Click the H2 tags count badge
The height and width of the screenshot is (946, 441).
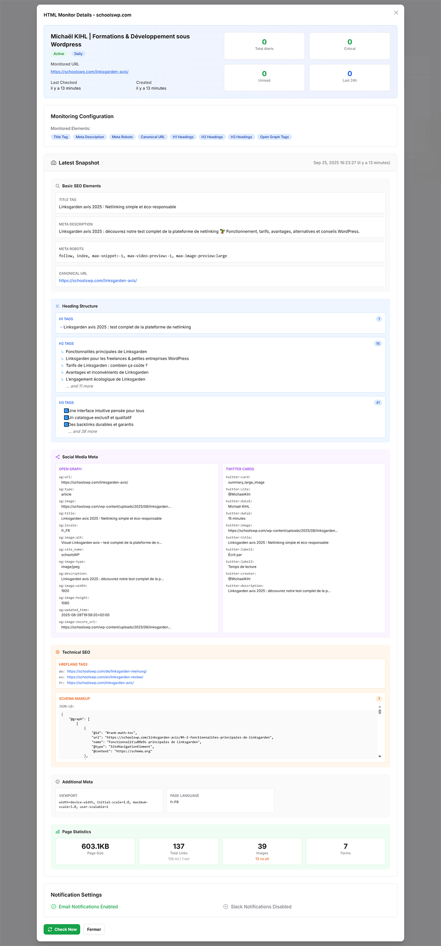point(378,343)
